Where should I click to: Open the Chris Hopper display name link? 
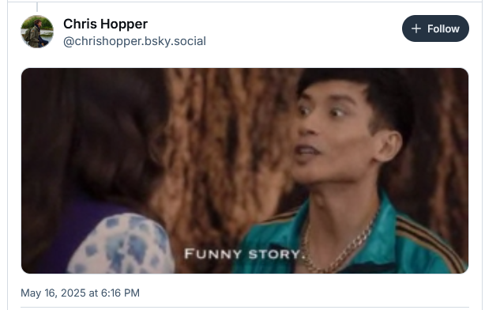coord(106,24)
